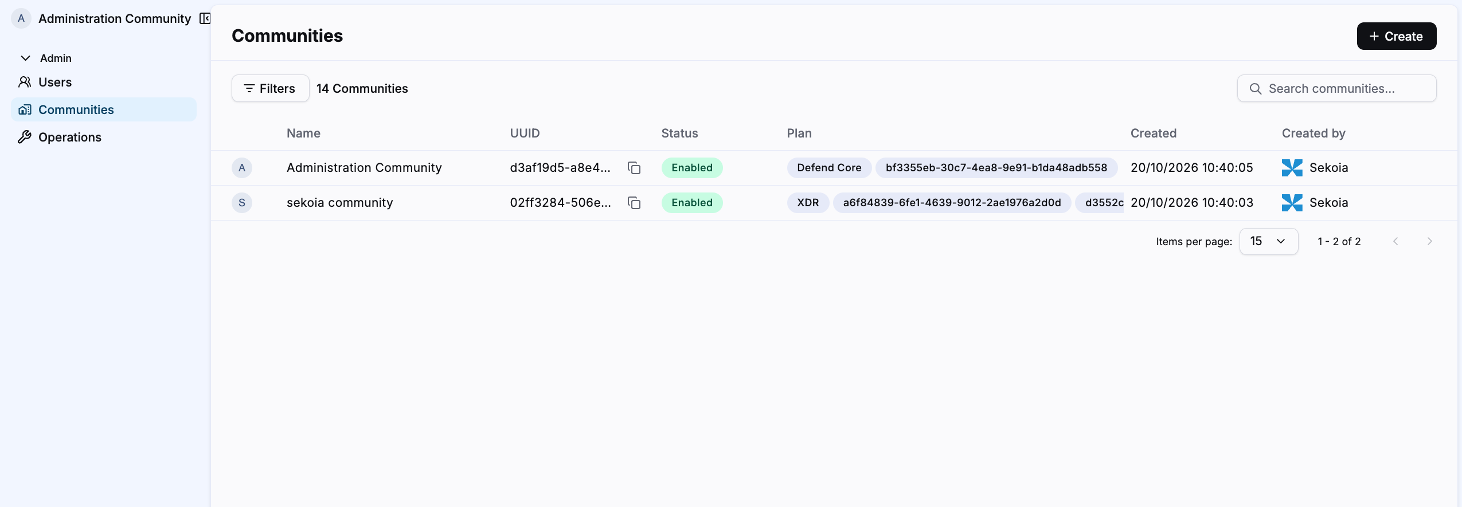The width and height of the screenshot is (1462, 507).
Task: Click the d3af19d5-a8e4... UUID text
Action: (560, 168)
